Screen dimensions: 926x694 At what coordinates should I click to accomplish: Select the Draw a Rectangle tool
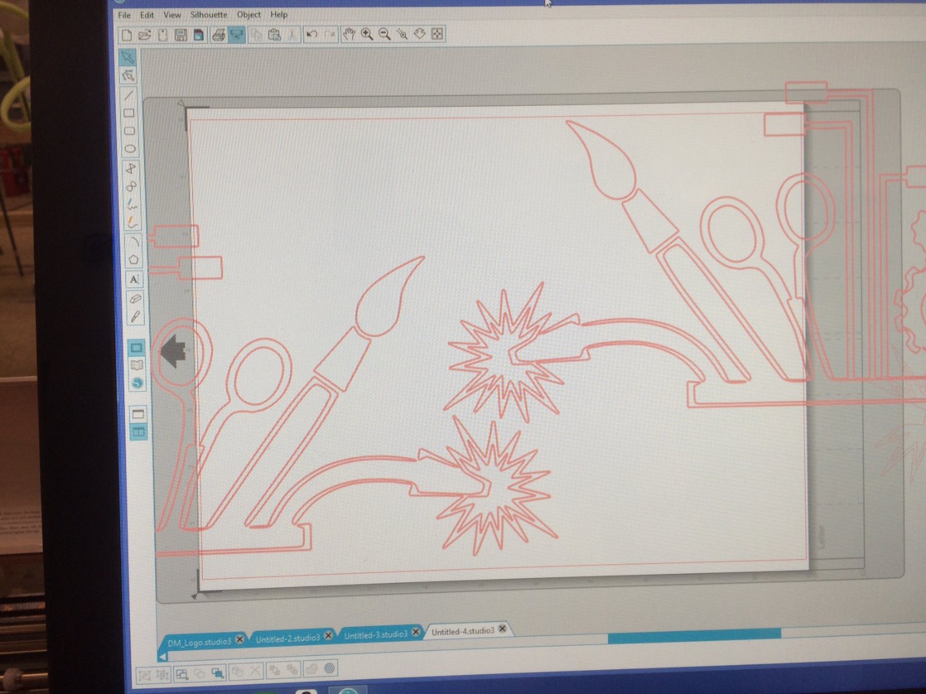pyautogui.click(x=129, y=113)
